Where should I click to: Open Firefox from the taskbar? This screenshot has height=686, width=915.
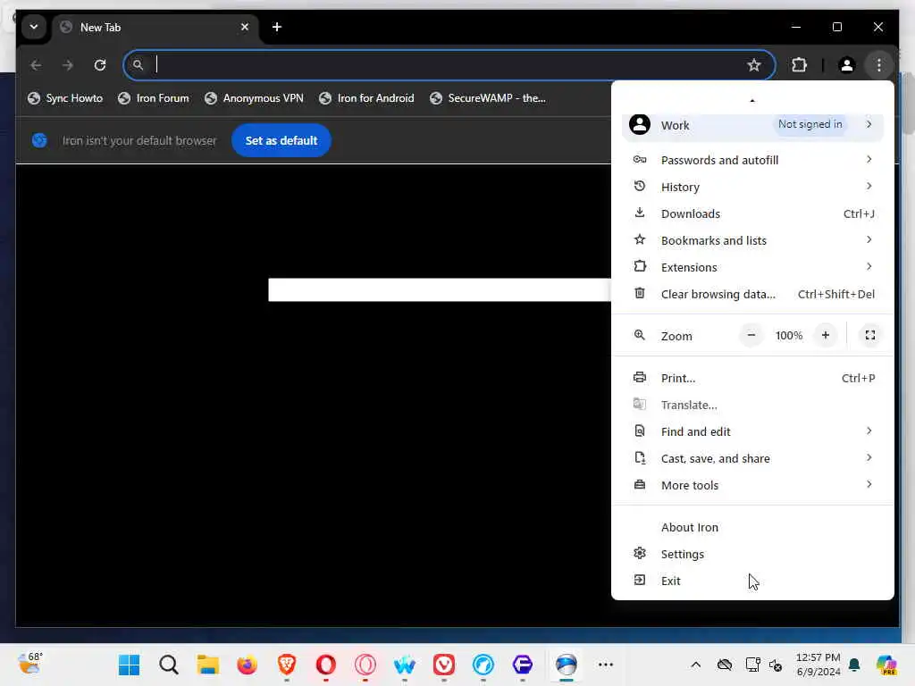click(247, 665)
